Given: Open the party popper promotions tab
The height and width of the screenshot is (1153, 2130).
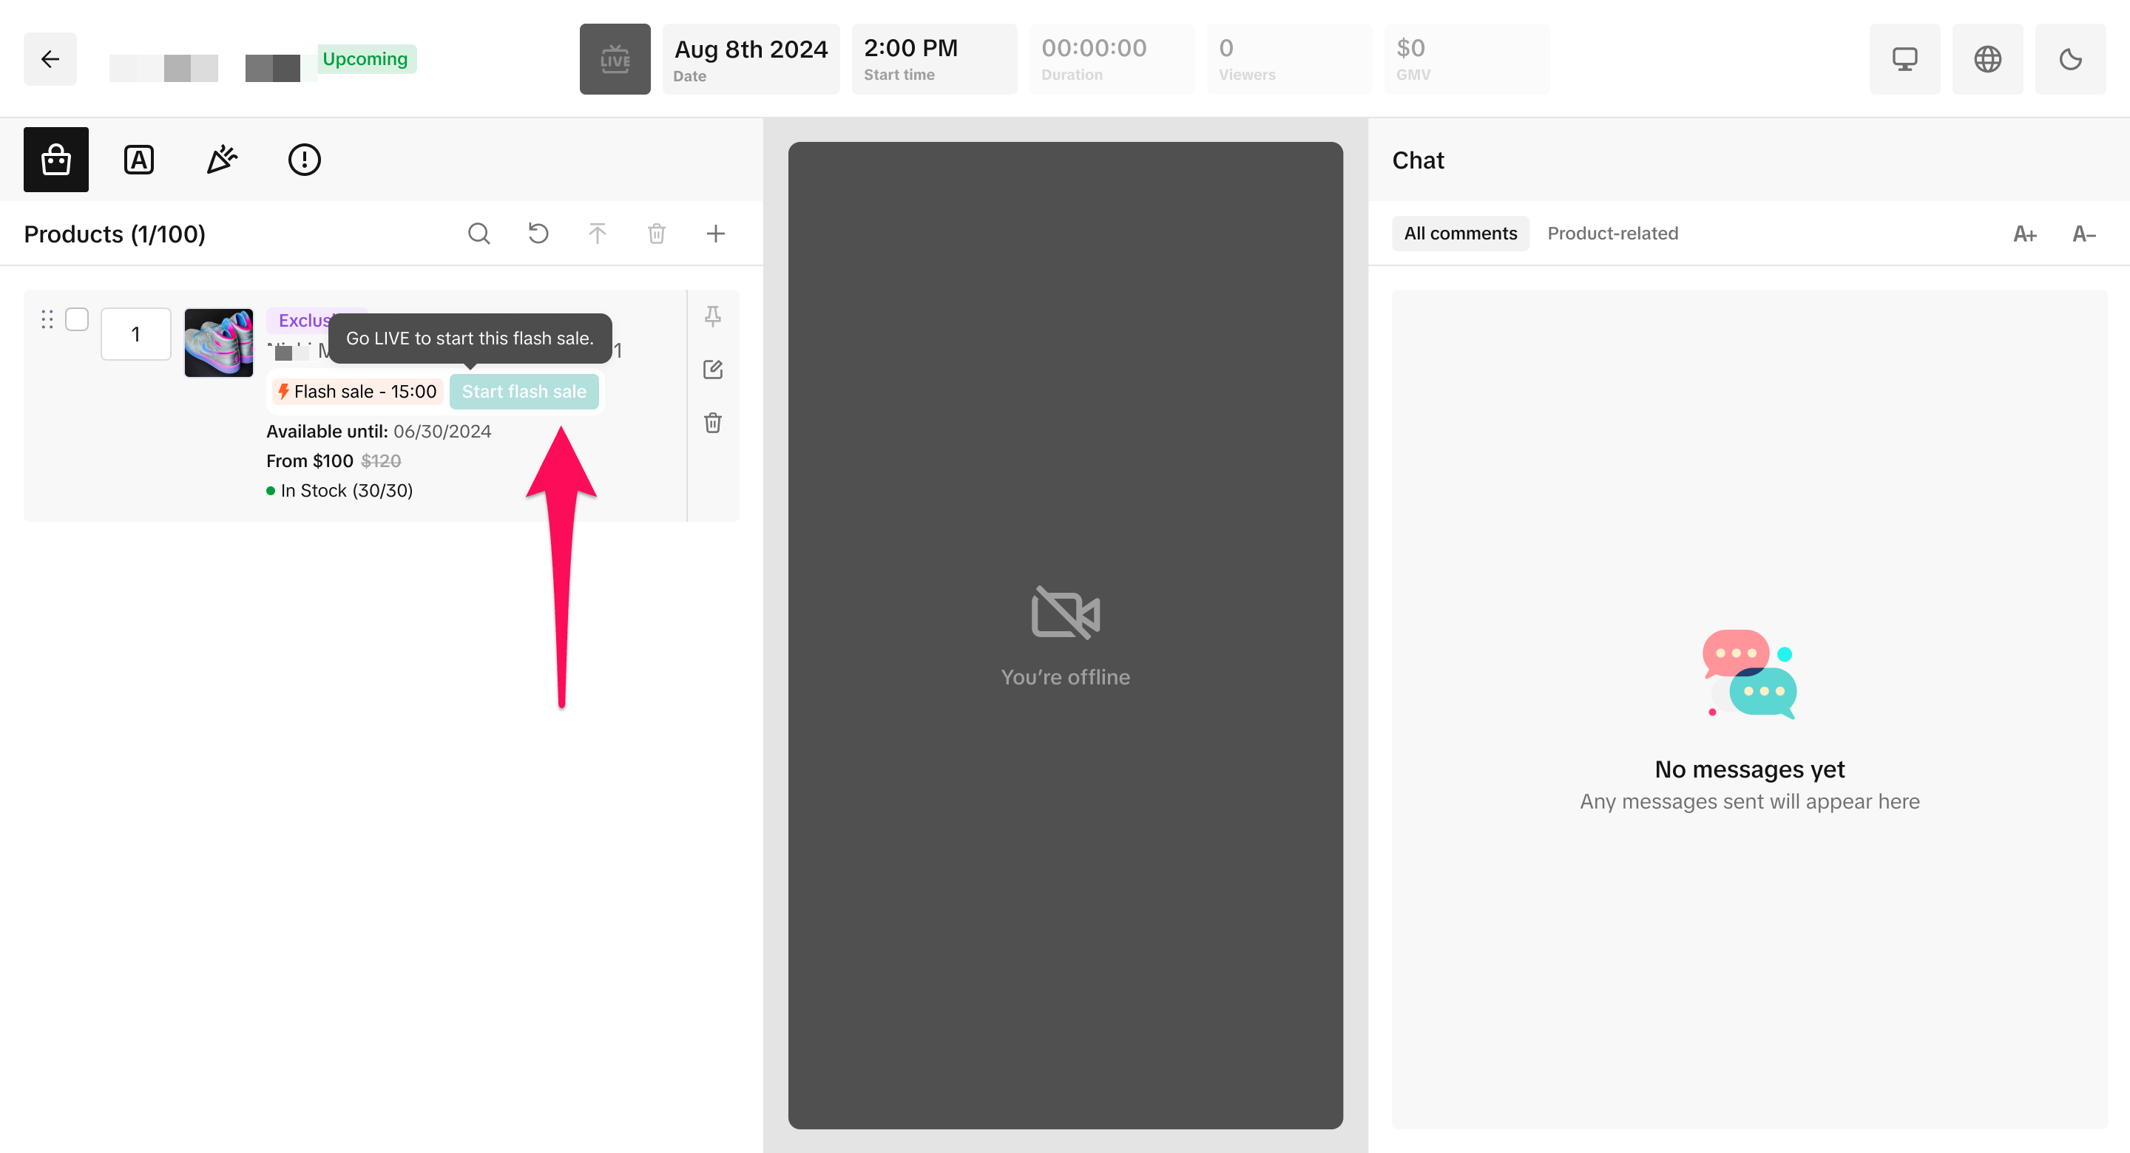Looking at the screenshot, I should [222, 160].
